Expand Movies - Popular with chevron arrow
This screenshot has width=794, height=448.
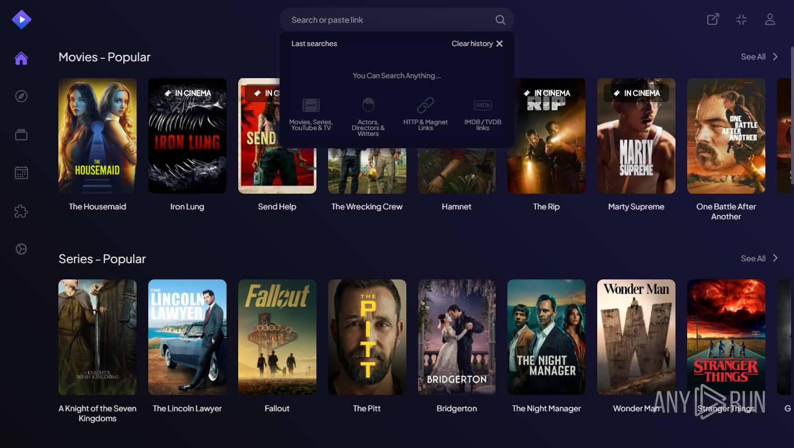(775, 57)
